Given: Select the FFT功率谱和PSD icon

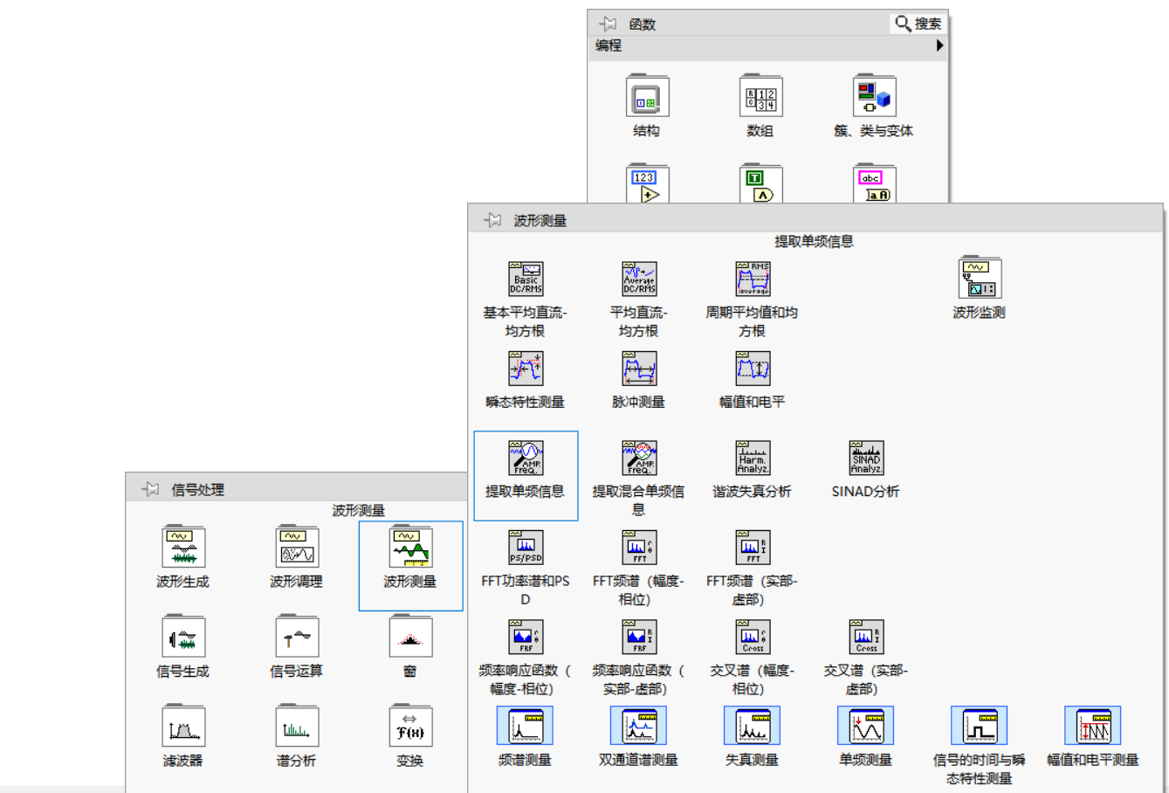Looking at the screenshot, I should pyautogui.click(x=526, y=548).
